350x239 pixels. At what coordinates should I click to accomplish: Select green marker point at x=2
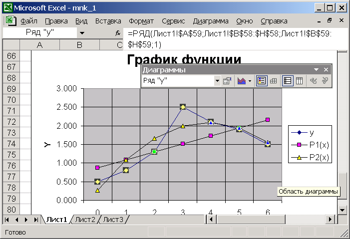point(154,152)
